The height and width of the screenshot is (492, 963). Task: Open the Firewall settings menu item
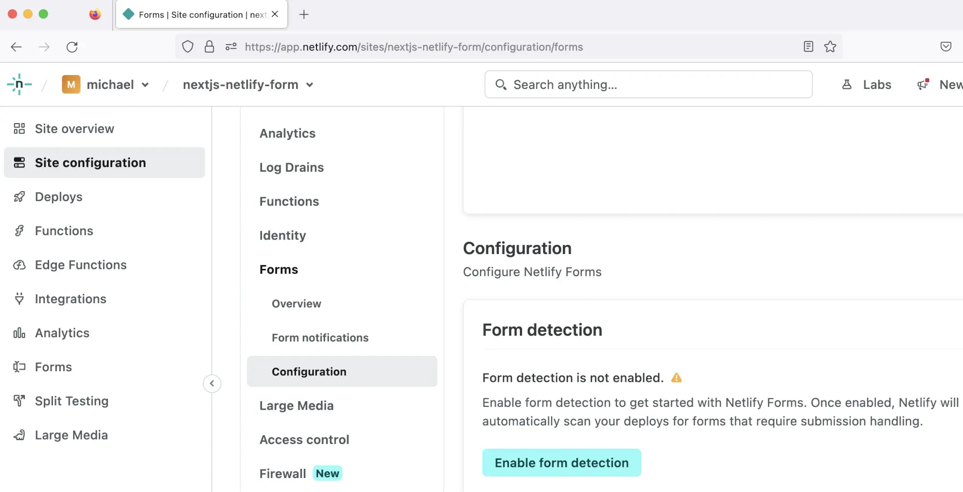[283, 473]
